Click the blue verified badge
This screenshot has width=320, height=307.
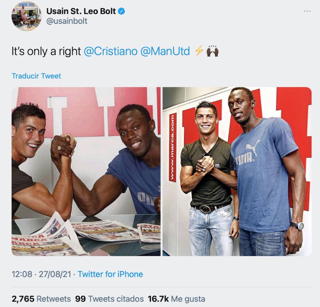122,11
